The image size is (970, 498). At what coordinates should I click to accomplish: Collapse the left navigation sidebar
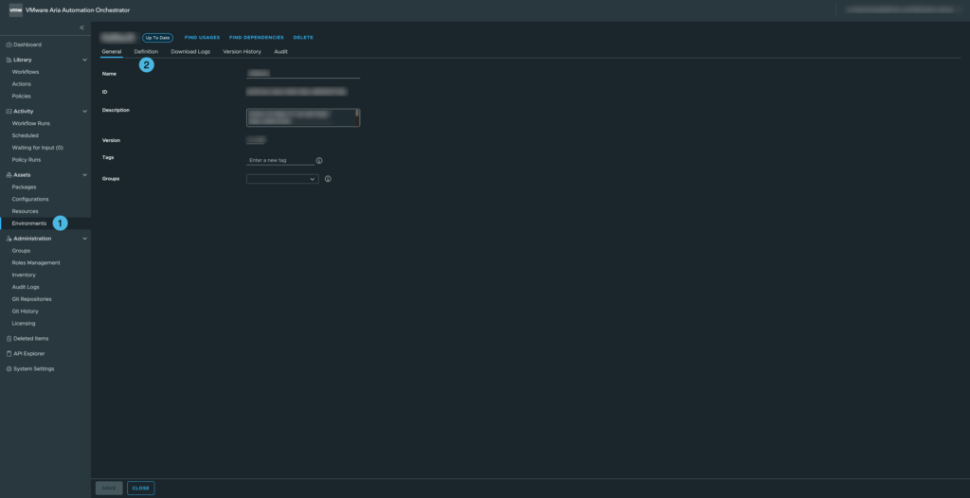click(81, 27)
